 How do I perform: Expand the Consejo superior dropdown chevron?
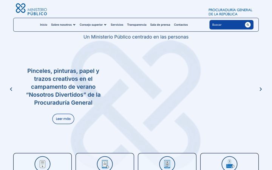tap(105, 25)
